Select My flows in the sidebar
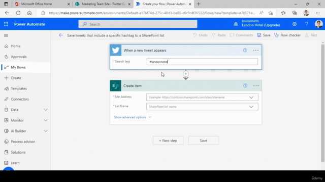This screenshot has width=325, height=182. 18,67
